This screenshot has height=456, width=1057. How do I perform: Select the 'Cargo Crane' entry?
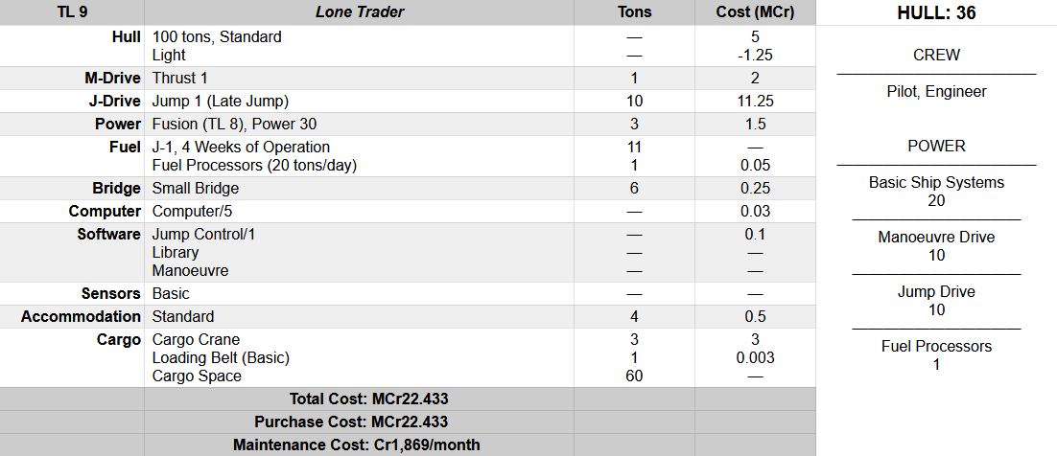click(197, 340)
